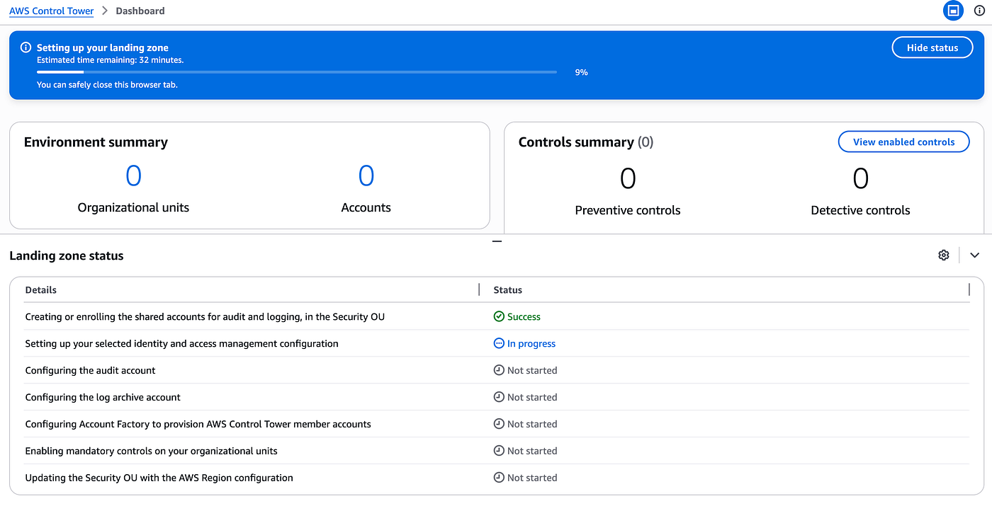Select 'Configuring the audit account' row text
Image resolution: width=992 pixels, height=506 pixels.
(90, 370)
